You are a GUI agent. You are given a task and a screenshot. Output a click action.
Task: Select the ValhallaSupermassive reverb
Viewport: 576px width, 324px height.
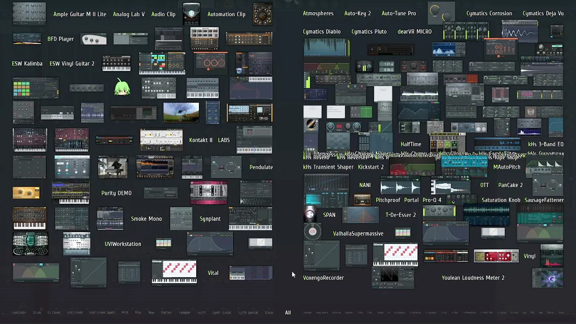point(358,234)
